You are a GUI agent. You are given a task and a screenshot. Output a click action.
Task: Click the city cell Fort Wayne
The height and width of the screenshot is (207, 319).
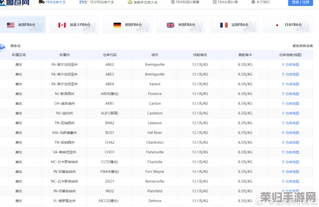pyautogui.click(x=155, y=172)
